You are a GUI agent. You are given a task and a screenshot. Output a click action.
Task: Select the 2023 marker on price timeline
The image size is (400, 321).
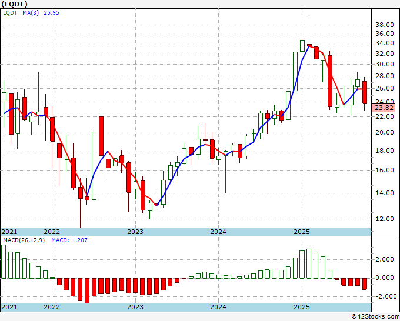(135, 232)
